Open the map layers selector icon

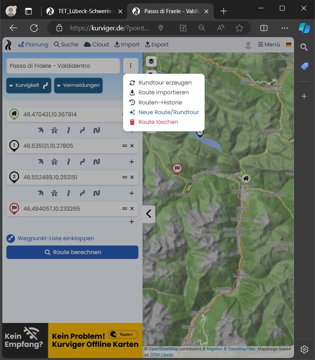(151, 61)
